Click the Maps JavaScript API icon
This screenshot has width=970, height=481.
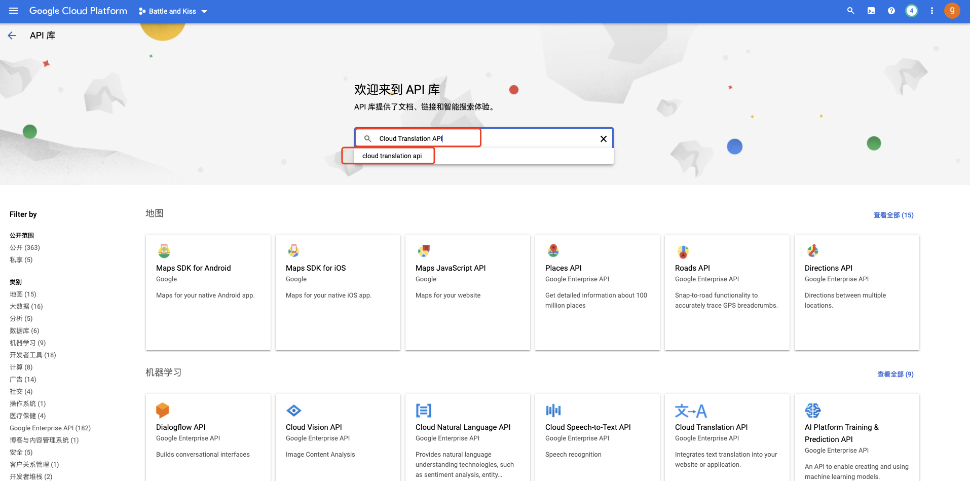click(x=423, y=251)
